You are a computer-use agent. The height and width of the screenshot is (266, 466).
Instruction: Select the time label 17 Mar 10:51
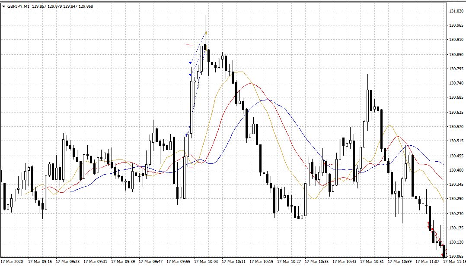pyautogui.click(x=372, y=262)
